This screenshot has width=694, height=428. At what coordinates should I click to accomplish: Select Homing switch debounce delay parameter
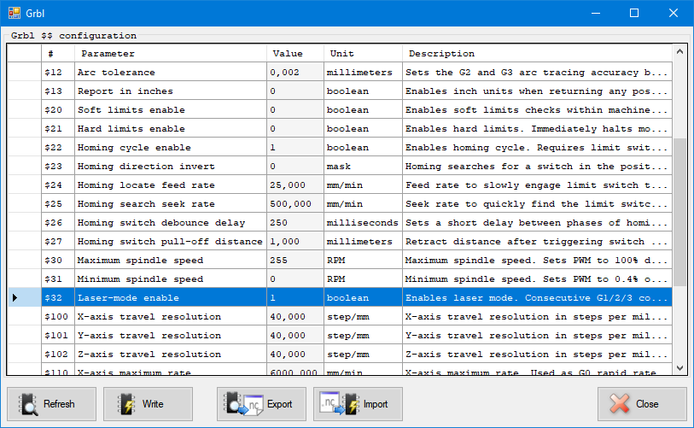point(171,222)
